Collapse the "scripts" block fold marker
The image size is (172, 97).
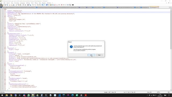[5, 53]
